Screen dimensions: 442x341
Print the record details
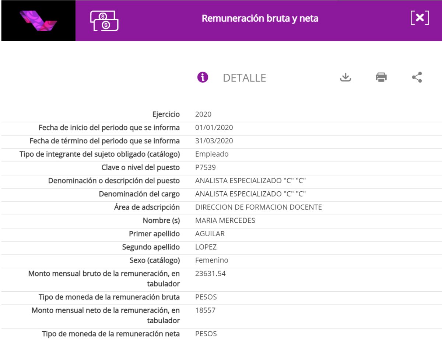point(381,77)
